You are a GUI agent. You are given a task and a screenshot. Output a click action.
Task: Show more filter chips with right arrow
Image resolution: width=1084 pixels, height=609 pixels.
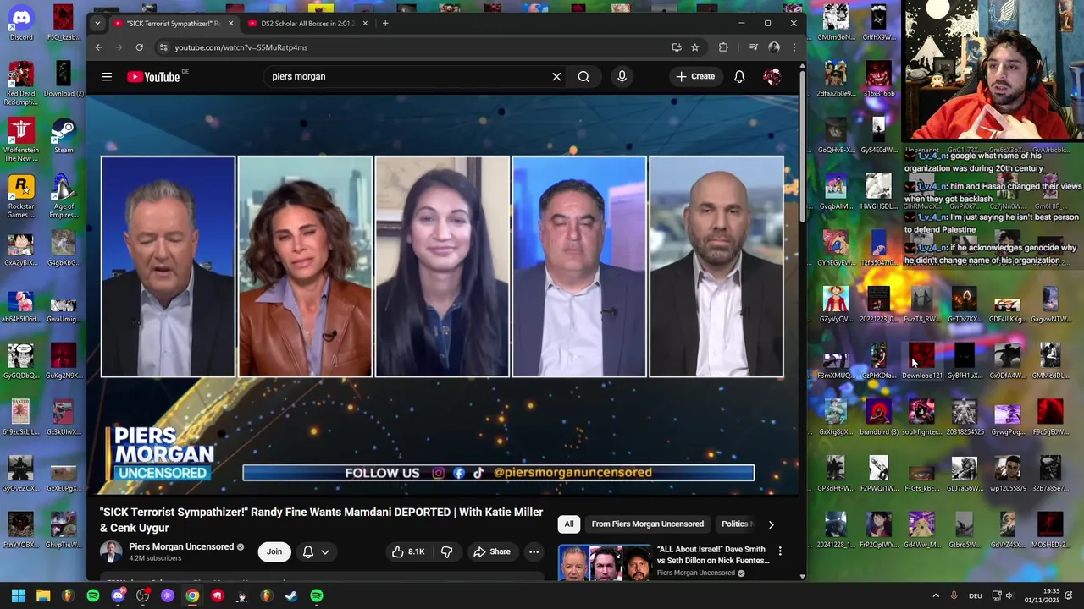[x=771, y=524]
